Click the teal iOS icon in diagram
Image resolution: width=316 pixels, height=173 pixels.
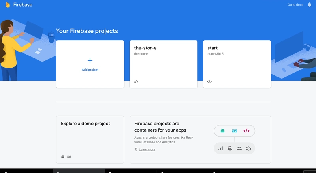(x=234, y=131)
